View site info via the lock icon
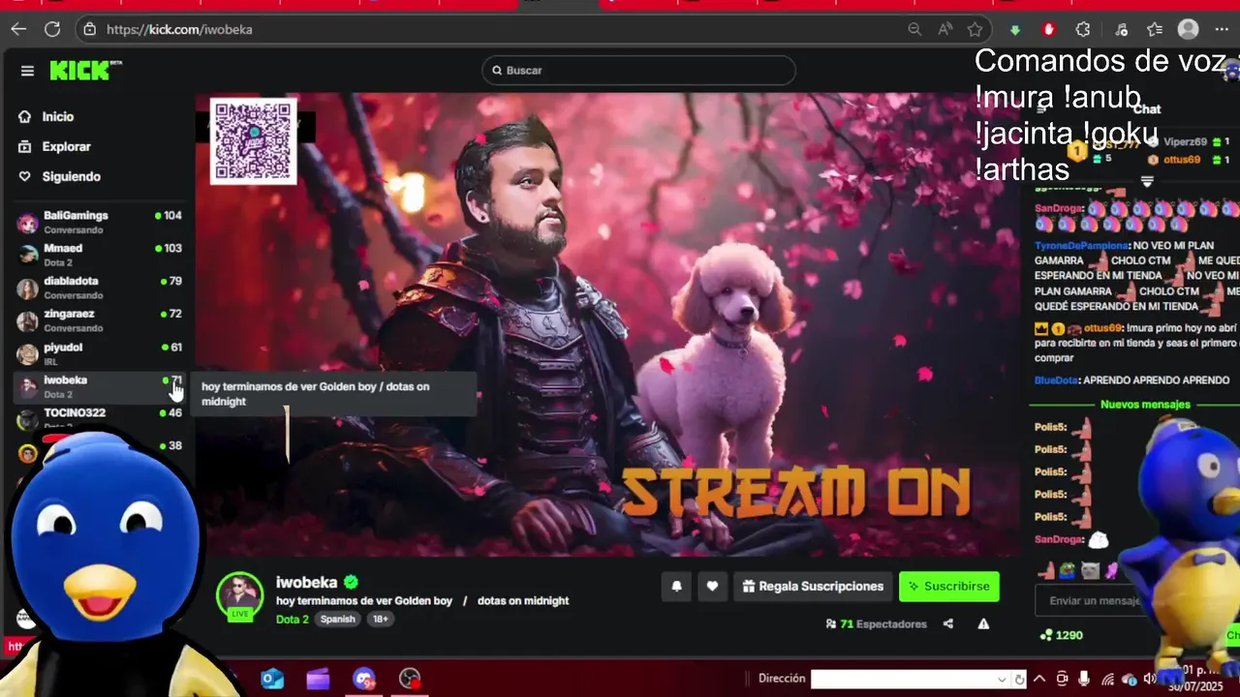The width and height of the screenshot is (1240, 697). pos(90,29)
